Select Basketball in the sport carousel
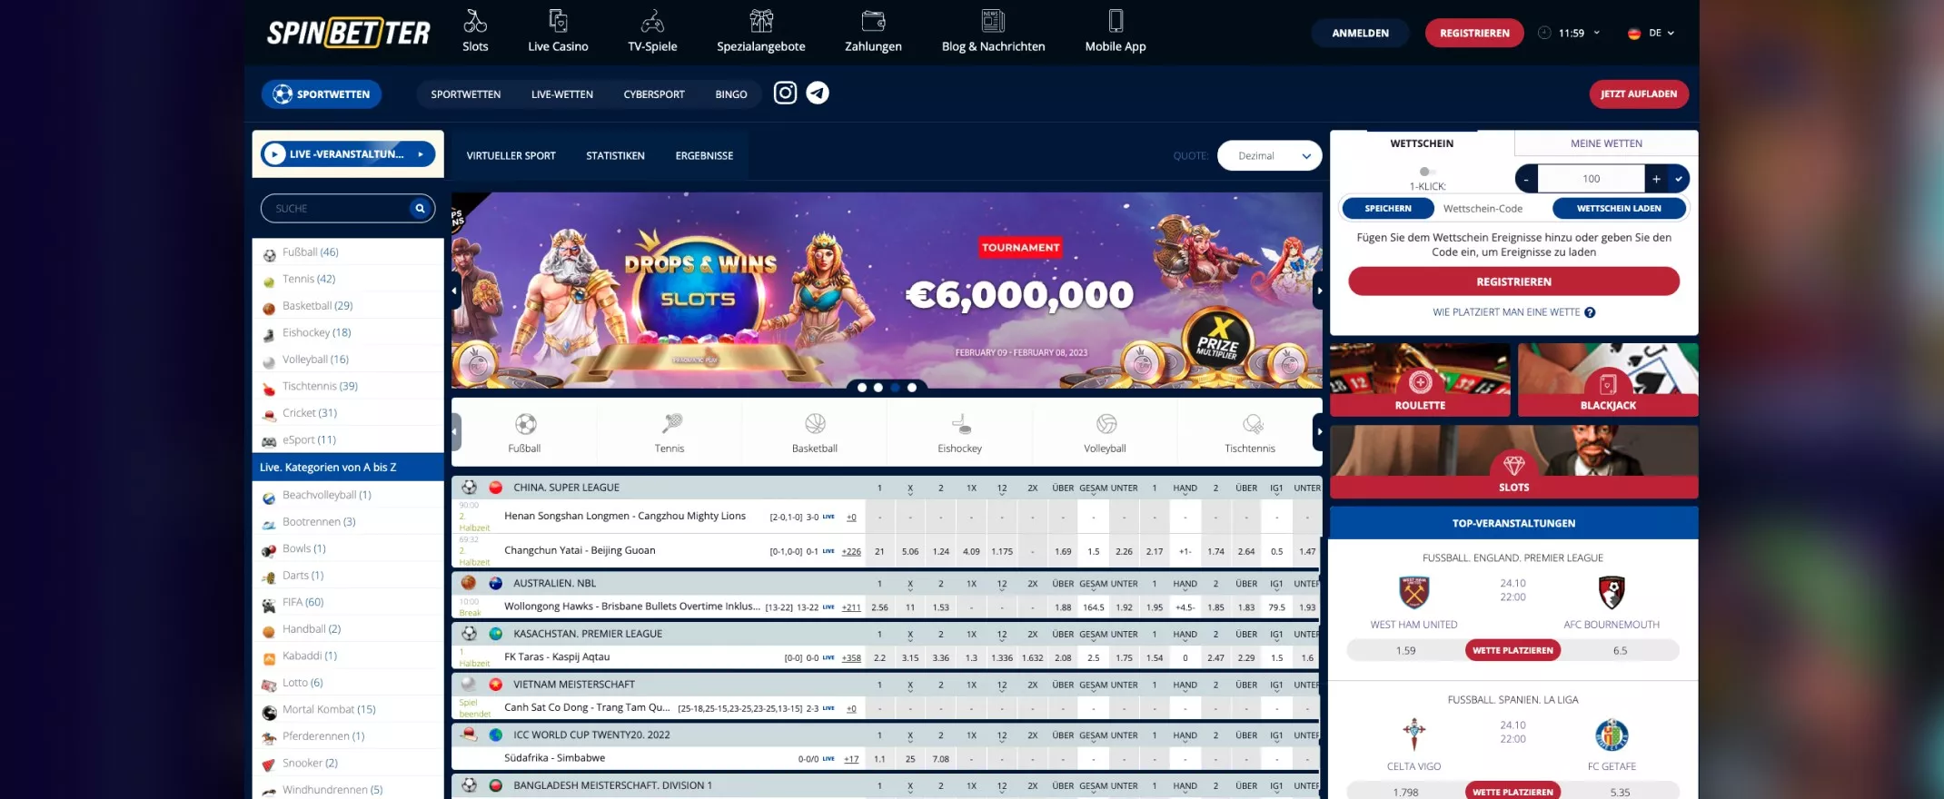Image resolution: width=1944 pixels, height=799 pixels. click(x=815, y=432)
